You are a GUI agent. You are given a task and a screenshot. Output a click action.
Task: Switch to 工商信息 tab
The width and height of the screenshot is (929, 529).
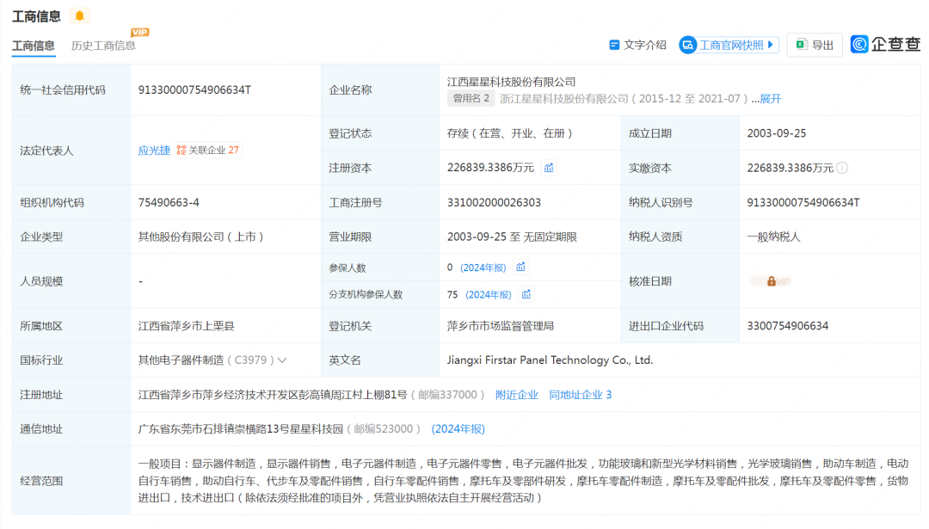tap(34, 46)
